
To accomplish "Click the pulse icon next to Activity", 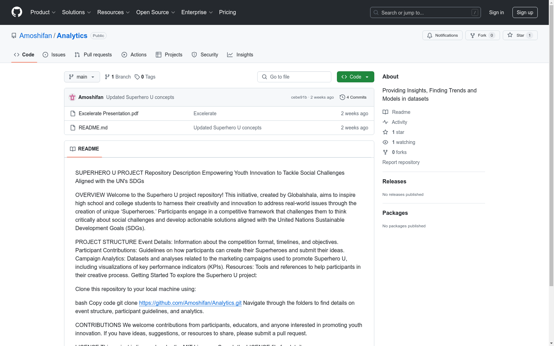I will point(385,122).
